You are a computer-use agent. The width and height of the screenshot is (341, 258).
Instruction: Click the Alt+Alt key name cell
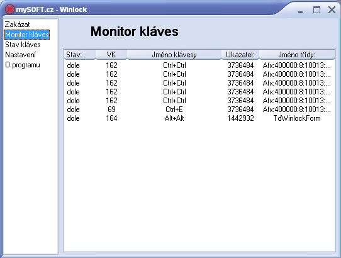point(174,118)
